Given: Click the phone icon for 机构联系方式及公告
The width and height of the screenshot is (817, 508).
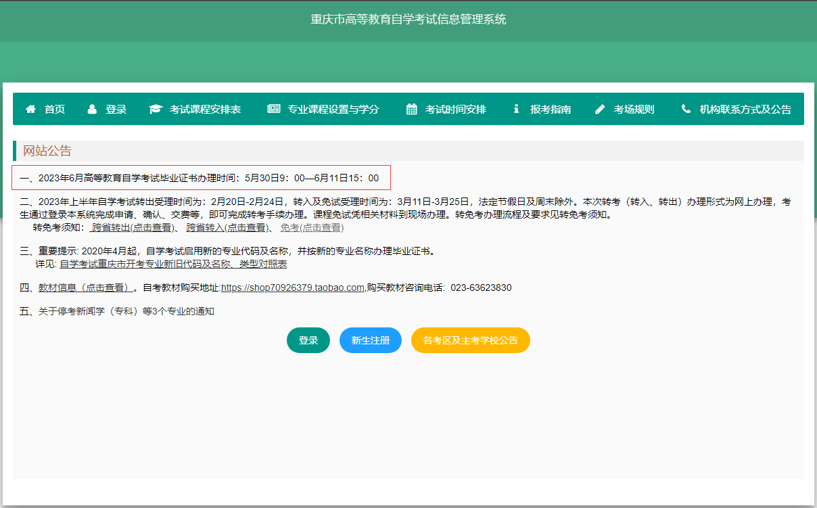Looking at the screenshot, I should 685,109.
